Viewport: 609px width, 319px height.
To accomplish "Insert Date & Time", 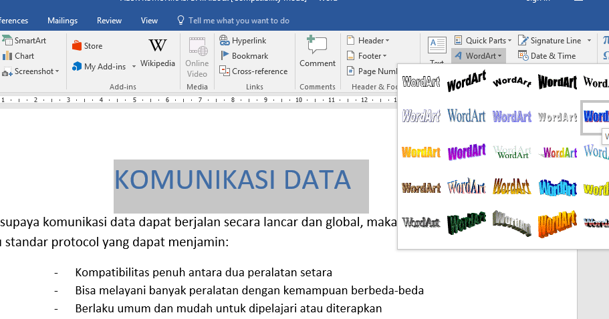I will [x=547, y=56].
